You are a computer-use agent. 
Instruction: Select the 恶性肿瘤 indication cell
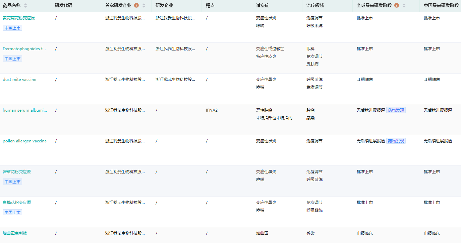pos(264,110)
